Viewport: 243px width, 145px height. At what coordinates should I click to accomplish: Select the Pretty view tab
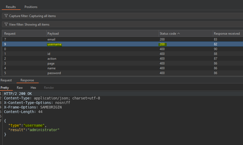pos(5,88)
